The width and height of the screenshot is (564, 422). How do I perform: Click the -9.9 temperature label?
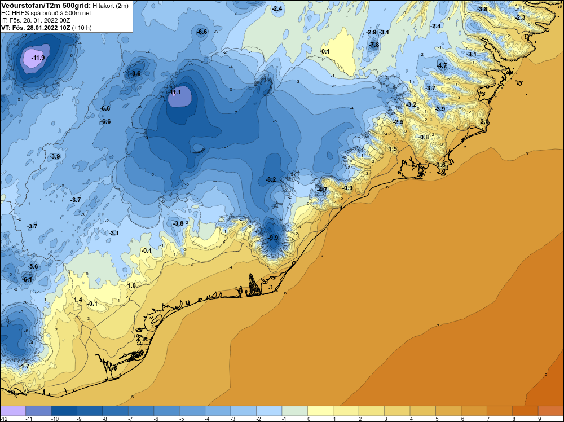tap(274, 238)
